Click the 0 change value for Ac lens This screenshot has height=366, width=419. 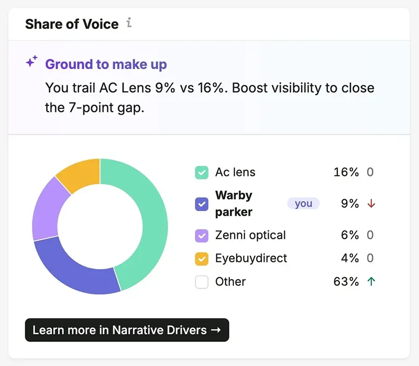pos(370,172)
